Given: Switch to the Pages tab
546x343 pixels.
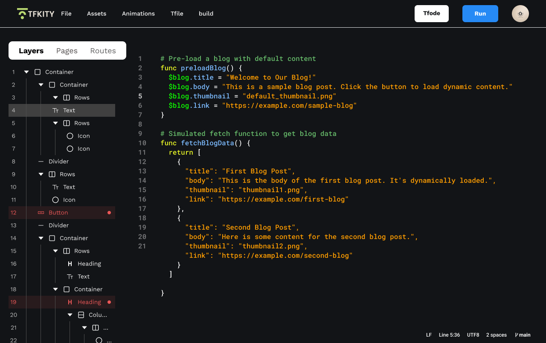Looking at the screenshot, I should tap(67, 50).
